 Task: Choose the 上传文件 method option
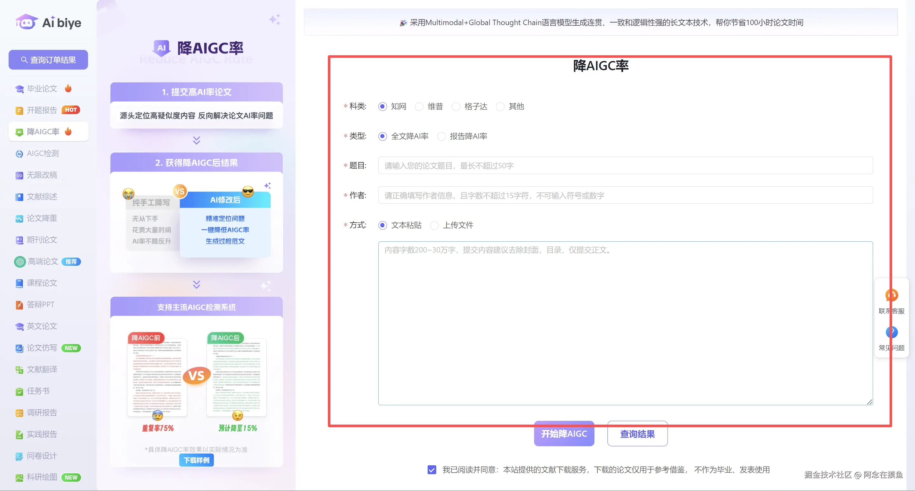click(x=434, y=225)
